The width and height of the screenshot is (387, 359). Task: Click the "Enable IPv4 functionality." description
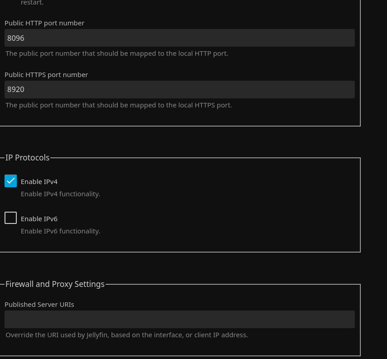pos(60,194)
